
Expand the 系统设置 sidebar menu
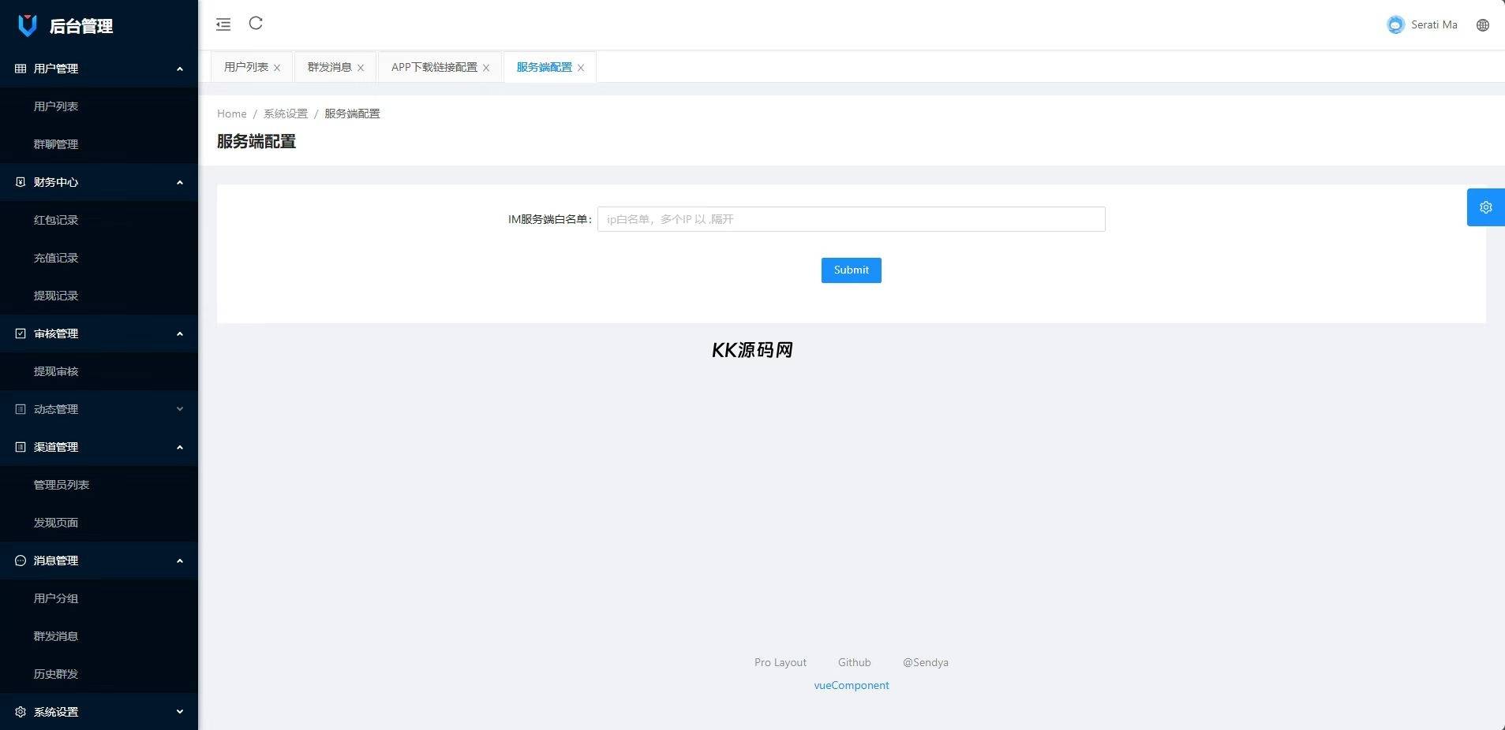[99, 712]
